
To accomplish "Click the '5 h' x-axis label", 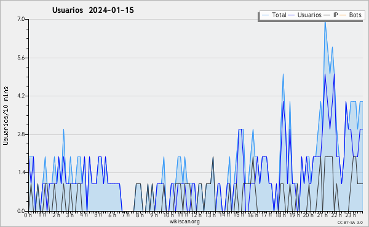I will 98,215.
